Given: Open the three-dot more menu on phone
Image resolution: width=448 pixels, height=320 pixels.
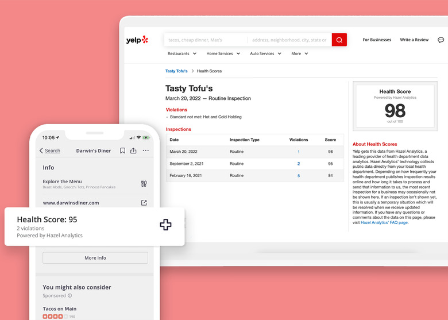Looking at the screenshot, I should [146, 151].
